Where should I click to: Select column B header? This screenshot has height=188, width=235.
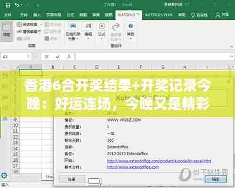53,67
